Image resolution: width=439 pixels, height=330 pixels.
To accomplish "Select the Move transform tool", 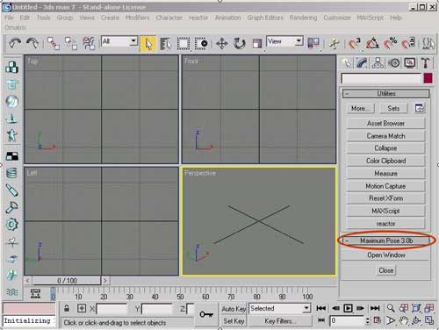I will tap(221, 44).
